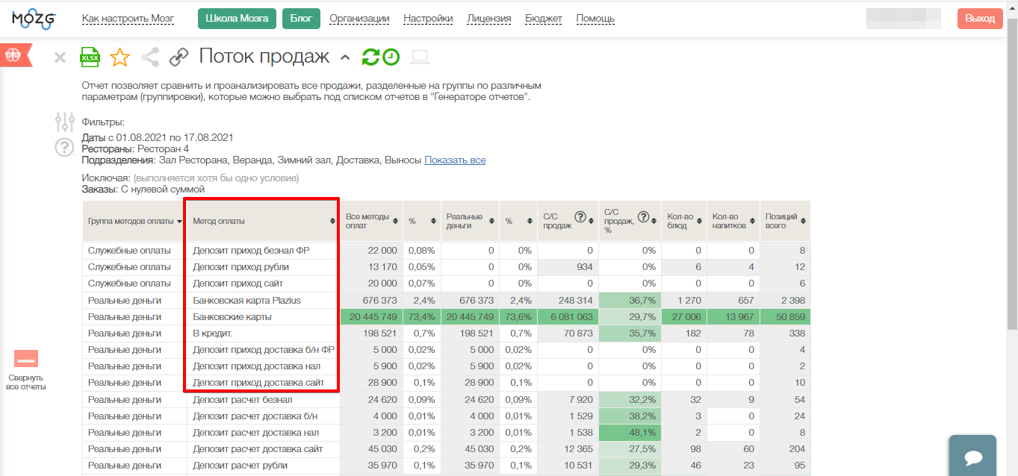
Task: Open the Настройки menu
Action: 428,19
